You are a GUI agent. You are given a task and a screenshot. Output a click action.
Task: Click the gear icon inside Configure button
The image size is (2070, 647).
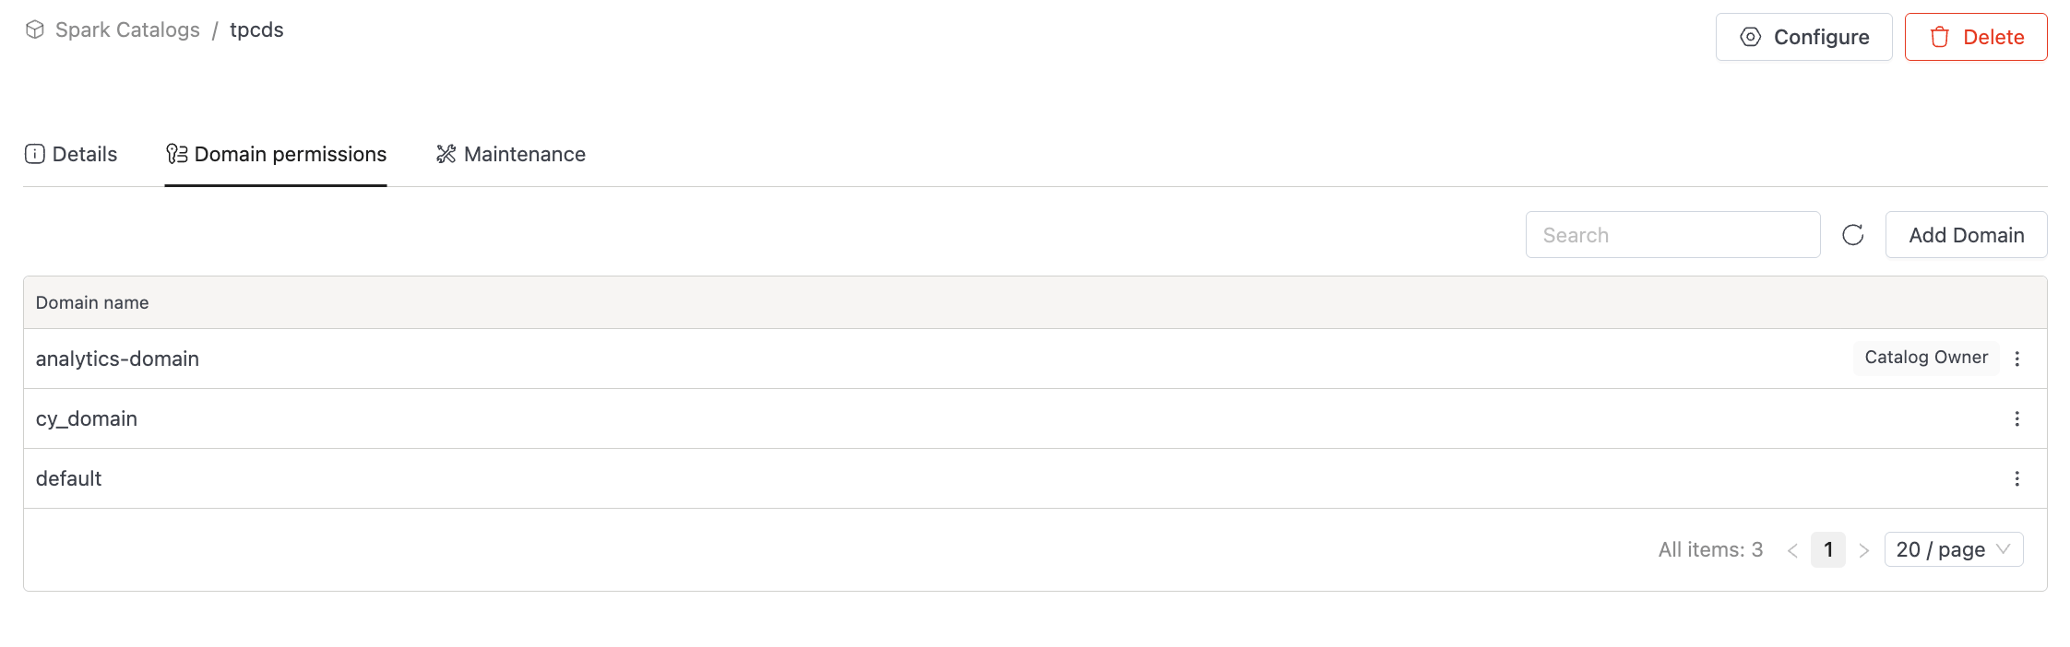(x=1749, y=37)
